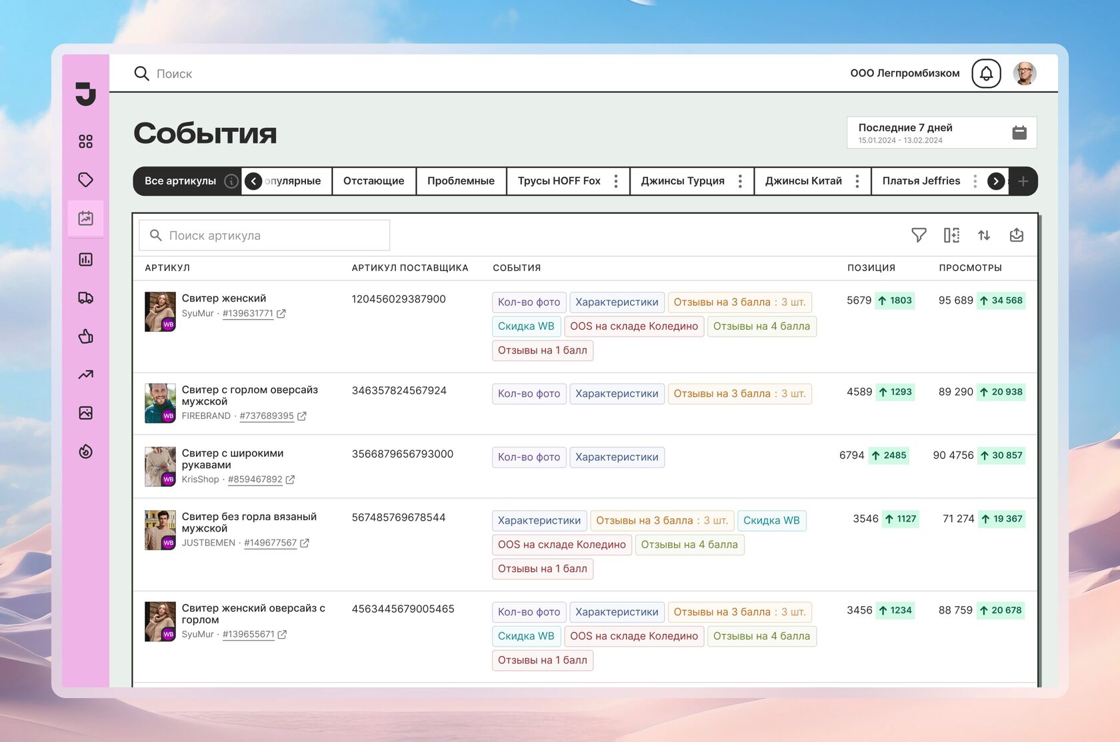Open the trending arrow analytics icon in sidebar
1120x742 pixels.
(85, 375)
